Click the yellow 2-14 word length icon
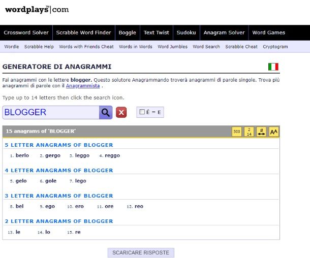Image resolution: width=310 pixels, height=258 pixels. (249, 132)
